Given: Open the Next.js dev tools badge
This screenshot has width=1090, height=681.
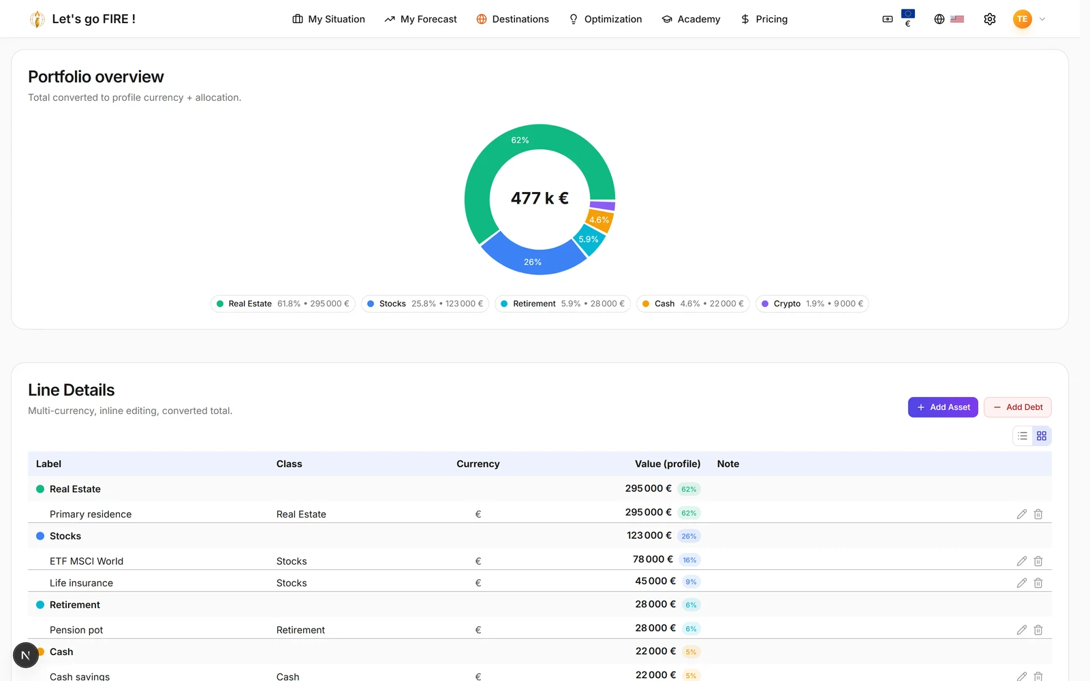Looking at the screenshot, I should pyautogui.click(x=26, y=655).
